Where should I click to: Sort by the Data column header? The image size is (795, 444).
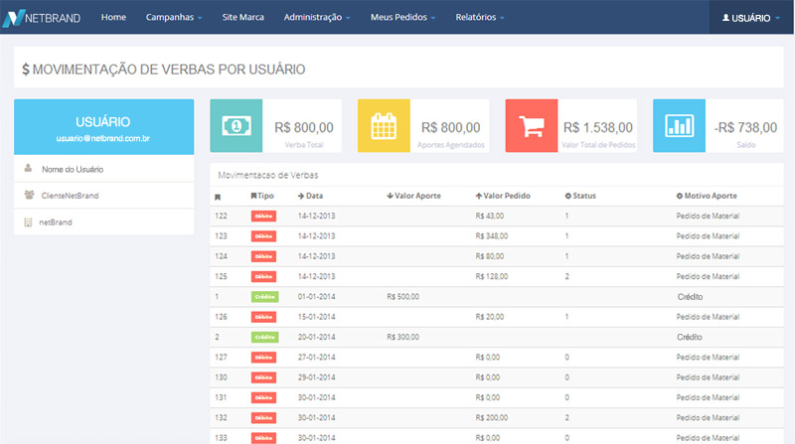pos(310,196)
